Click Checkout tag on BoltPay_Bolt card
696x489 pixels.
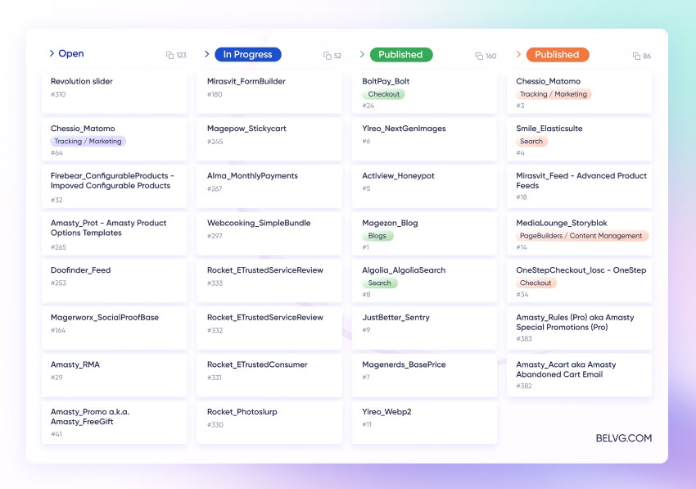[x=383, y=94]
